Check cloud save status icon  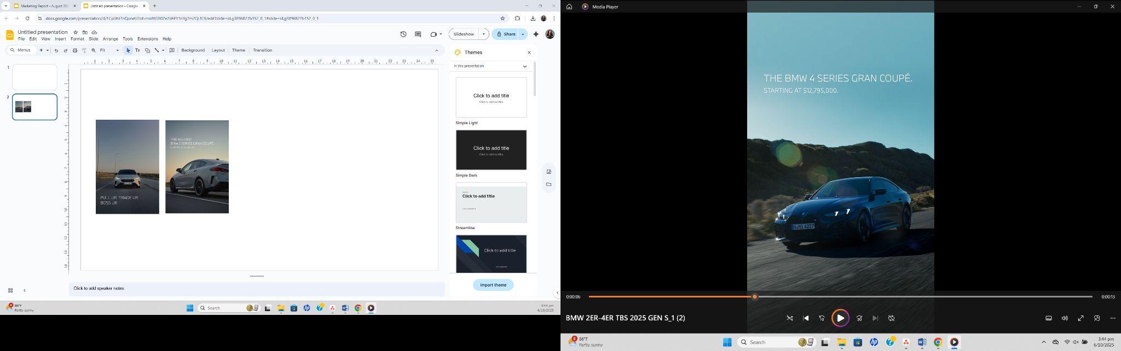point(94,32)
